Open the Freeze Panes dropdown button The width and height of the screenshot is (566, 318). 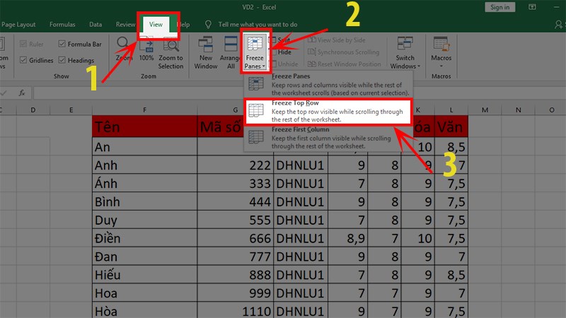(255, 52)
